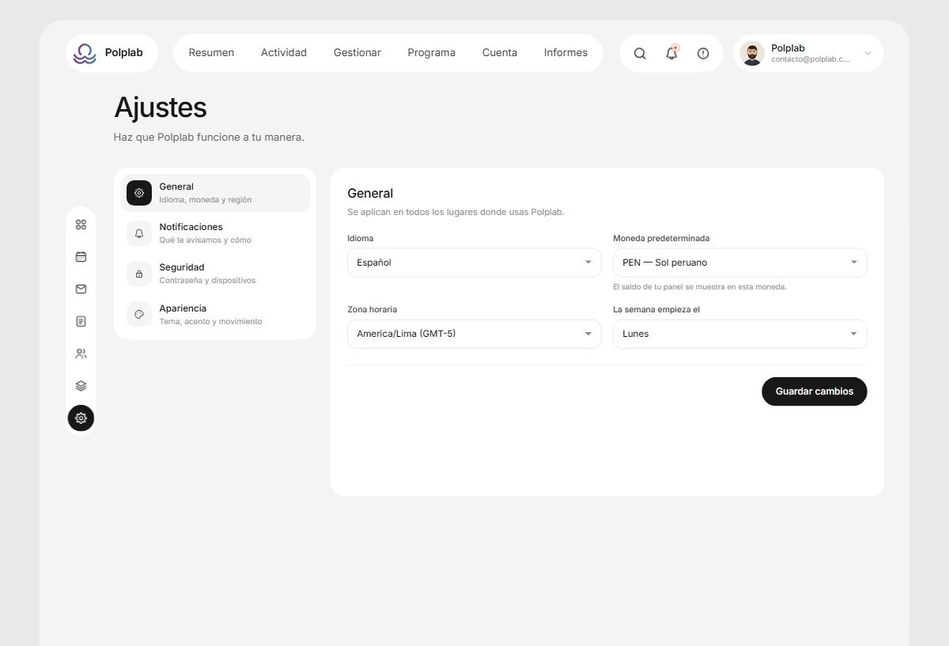Open the layers stack icon in sidebar

[x=81, y=386]
